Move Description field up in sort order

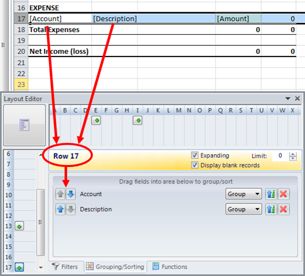pyautogui.click(x=60, y=209)
